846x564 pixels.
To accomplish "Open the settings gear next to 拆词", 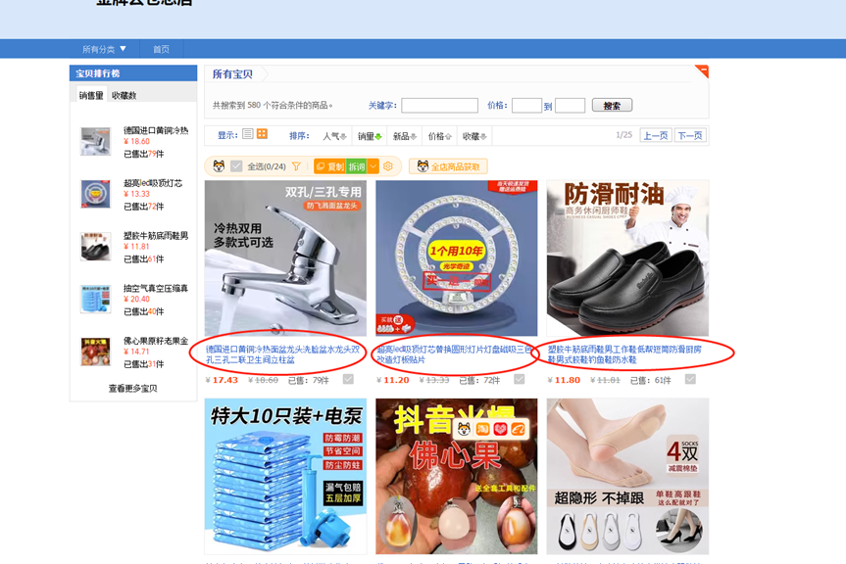I will click(387, 165).
